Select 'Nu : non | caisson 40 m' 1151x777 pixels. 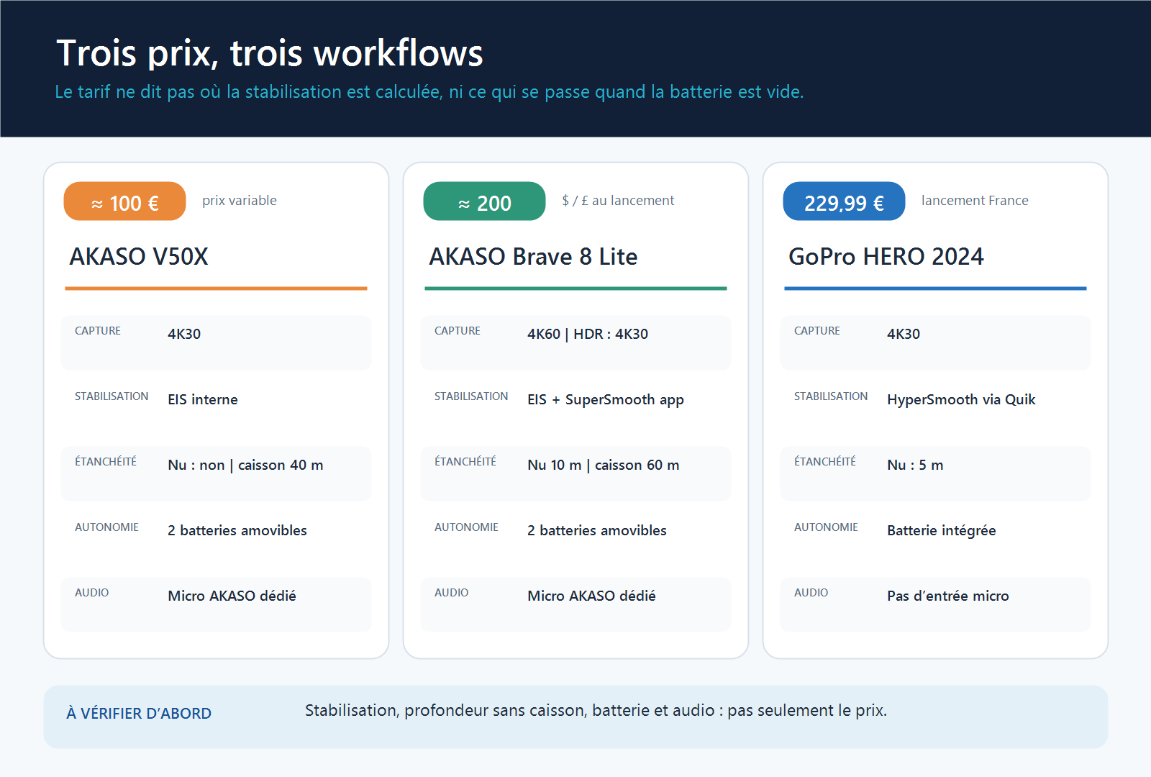[245, 465]
